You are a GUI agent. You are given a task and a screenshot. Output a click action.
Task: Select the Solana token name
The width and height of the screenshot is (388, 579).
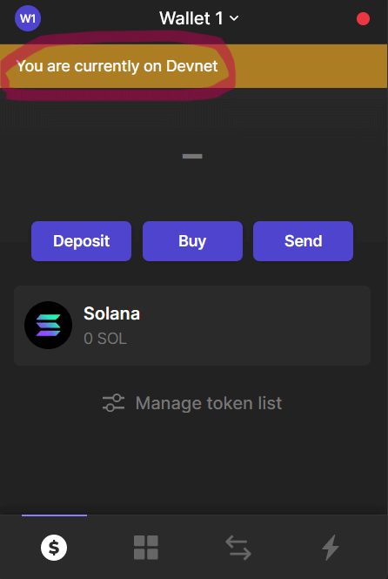(x=111, y=313)
